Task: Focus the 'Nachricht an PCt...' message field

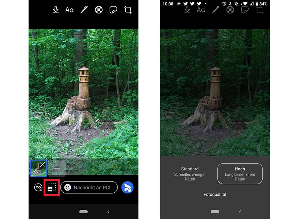Action: [x=89, y=187]
